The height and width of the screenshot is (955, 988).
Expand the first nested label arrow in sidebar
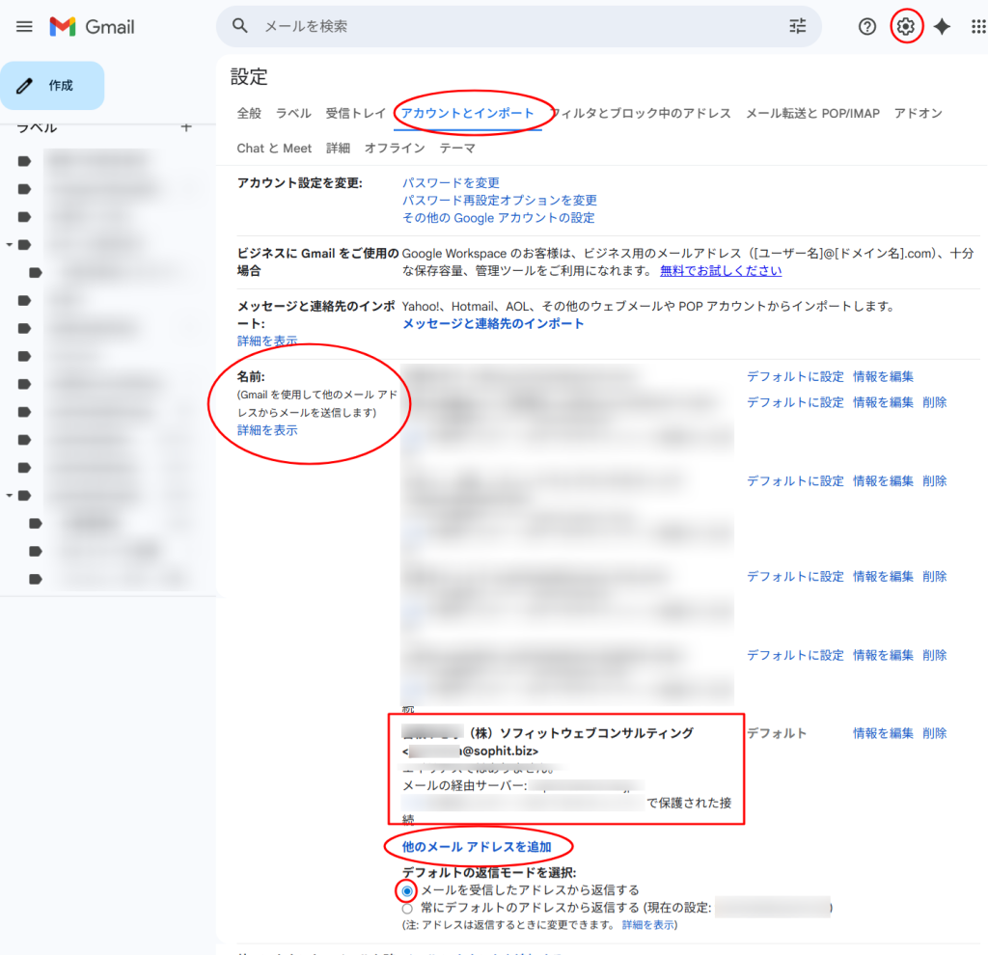click(10, 245)
